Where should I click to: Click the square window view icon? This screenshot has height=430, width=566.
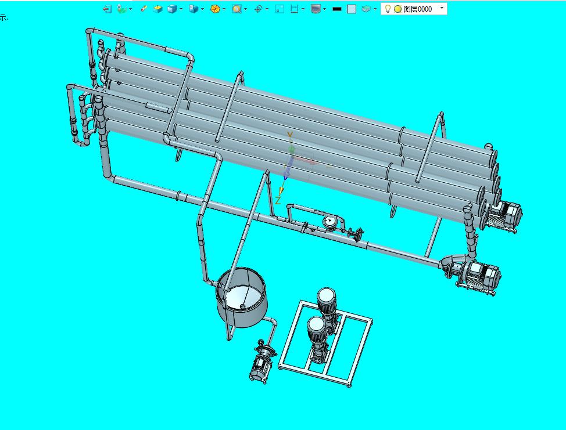click(x=280, y=9)
